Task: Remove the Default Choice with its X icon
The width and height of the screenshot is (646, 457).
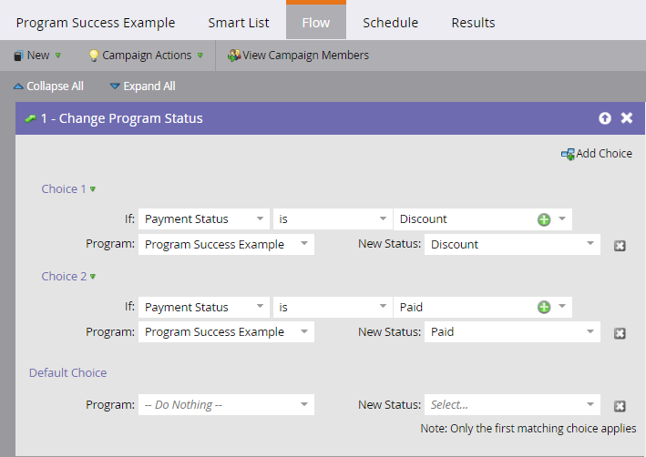Action: click(x=620, y=406)
